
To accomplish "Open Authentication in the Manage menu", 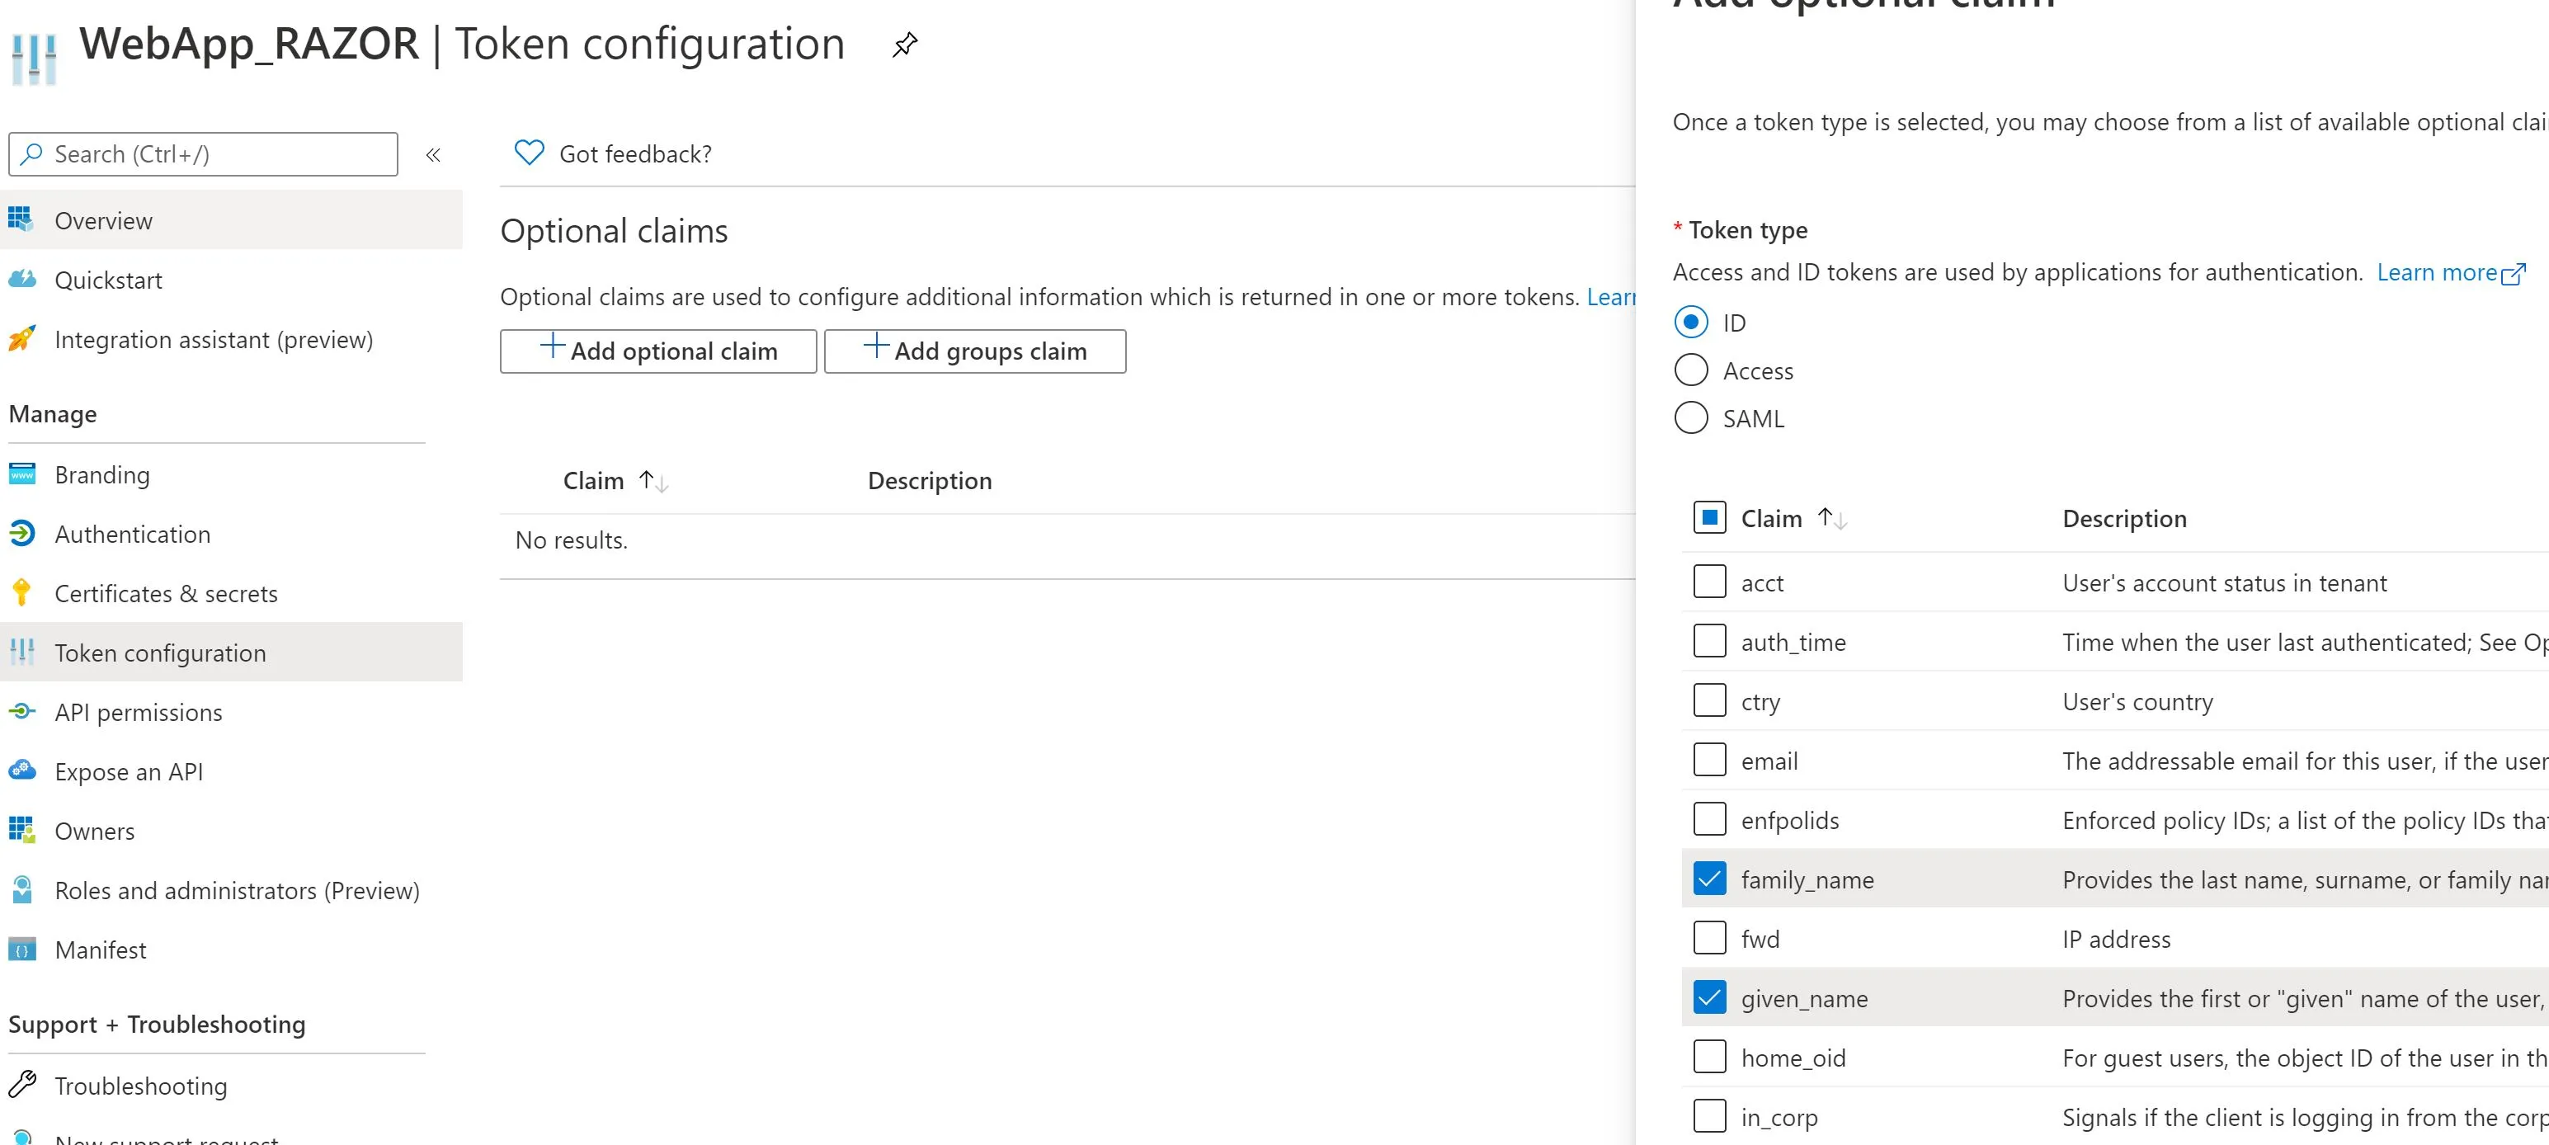I will pos(133,535).
